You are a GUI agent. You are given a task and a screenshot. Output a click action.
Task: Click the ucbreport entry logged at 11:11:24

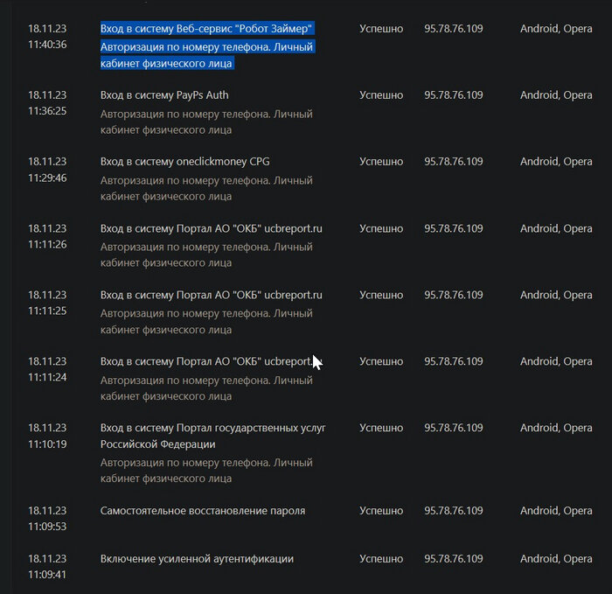212,361
